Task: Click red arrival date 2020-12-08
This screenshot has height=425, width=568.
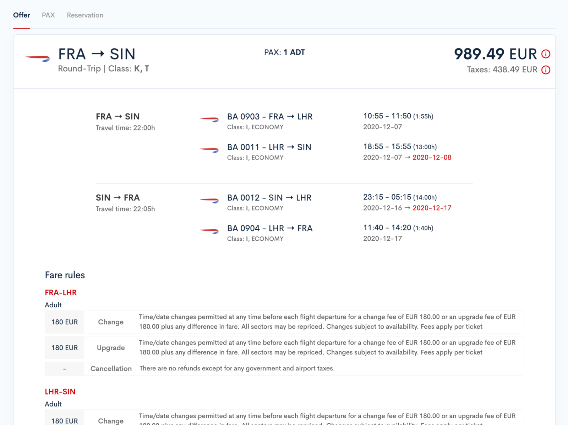Action: [x=432, y=157]
